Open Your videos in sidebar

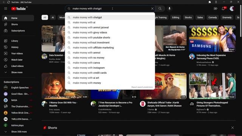tap(18, 54)
